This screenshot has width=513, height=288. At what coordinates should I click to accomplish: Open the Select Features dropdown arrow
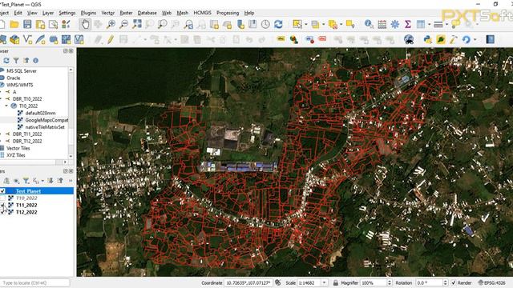pos(306,25)
